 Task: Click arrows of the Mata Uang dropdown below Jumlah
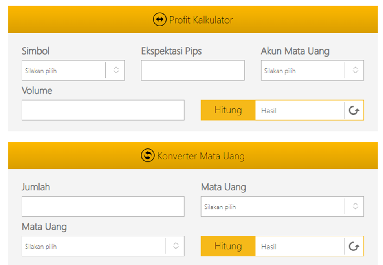click(176, 246)
